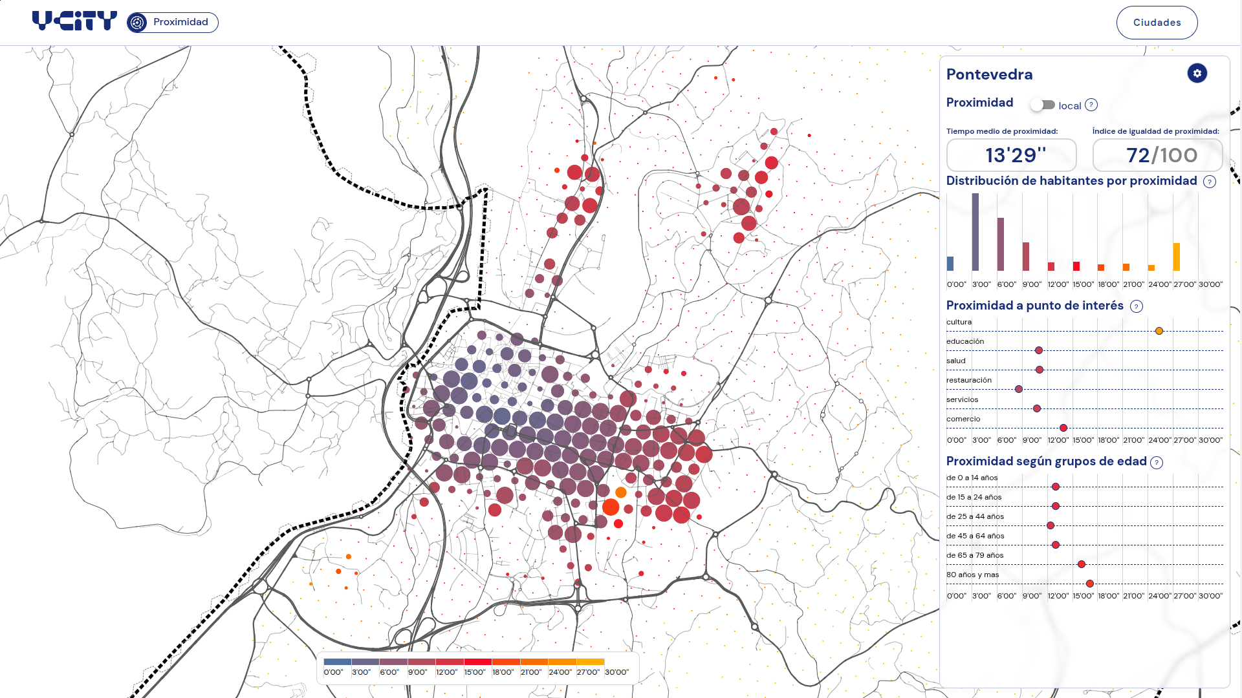Click the comercio proximity marker dot
The image size is (1242, 698).
[1063, 428]
